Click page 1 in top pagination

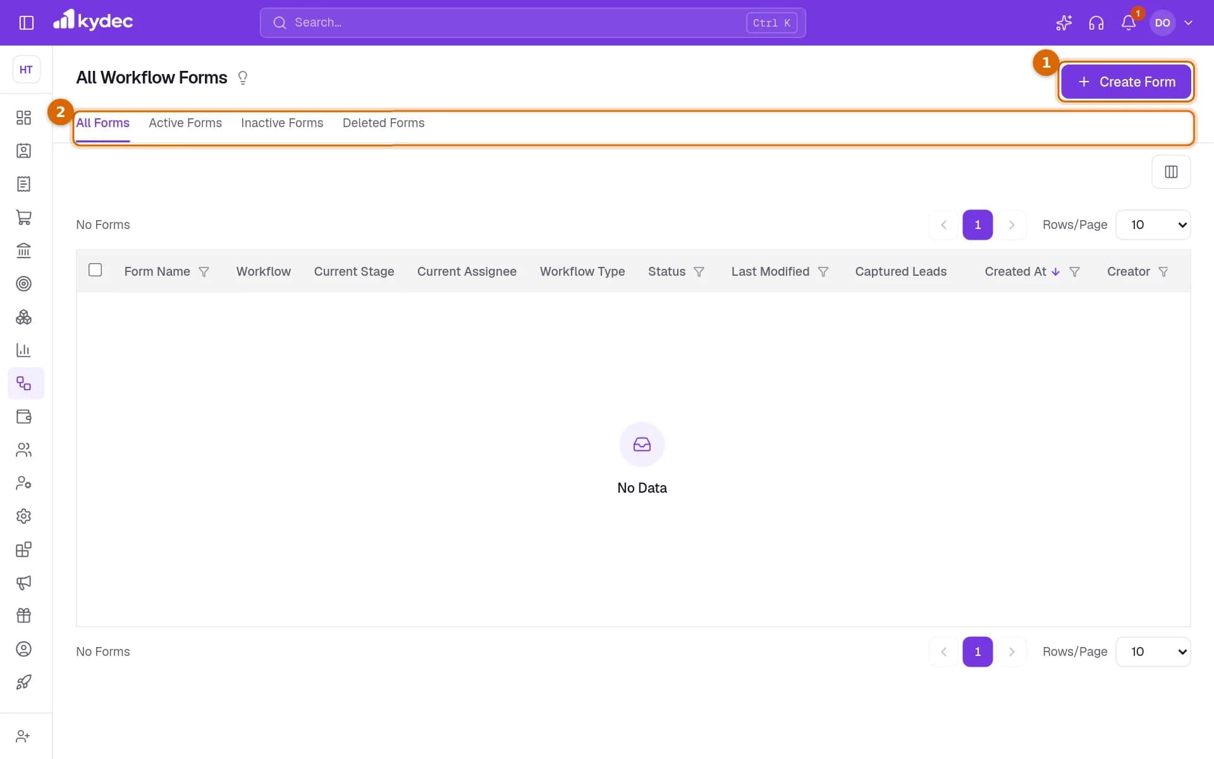click(978, 225)
